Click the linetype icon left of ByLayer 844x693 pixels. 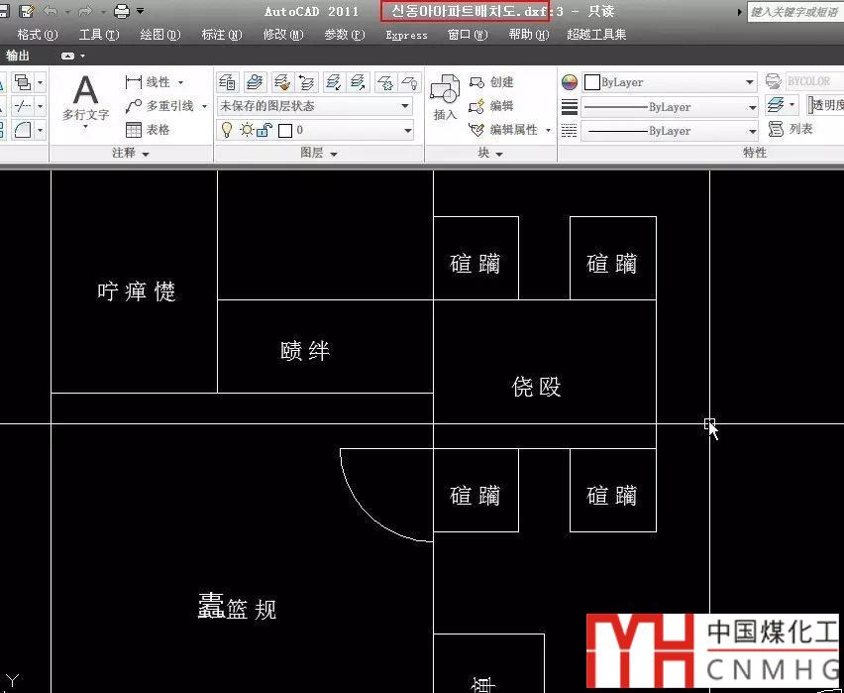click(x=570, y=131)
